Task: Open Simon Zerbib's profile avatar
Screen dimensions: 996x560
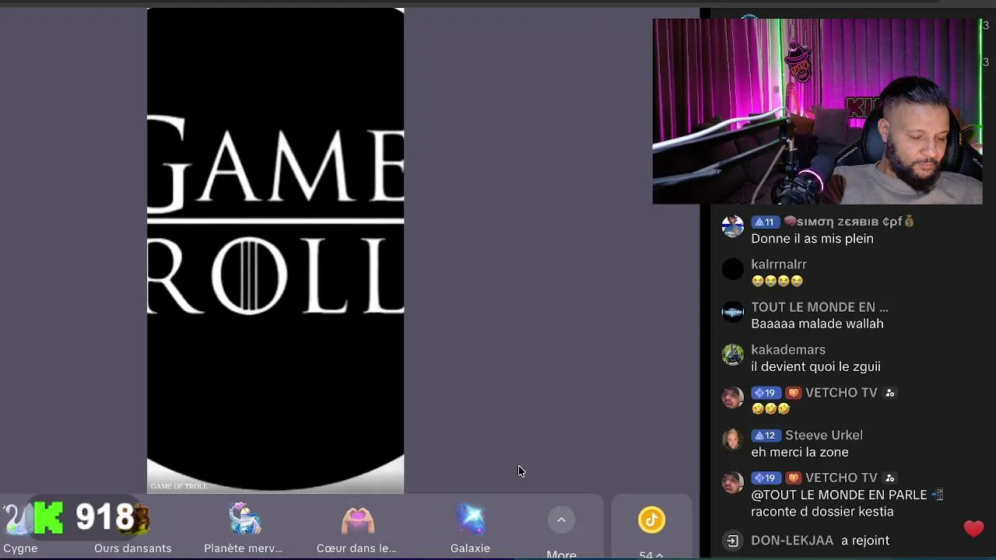Action: (x=733, y=226)
